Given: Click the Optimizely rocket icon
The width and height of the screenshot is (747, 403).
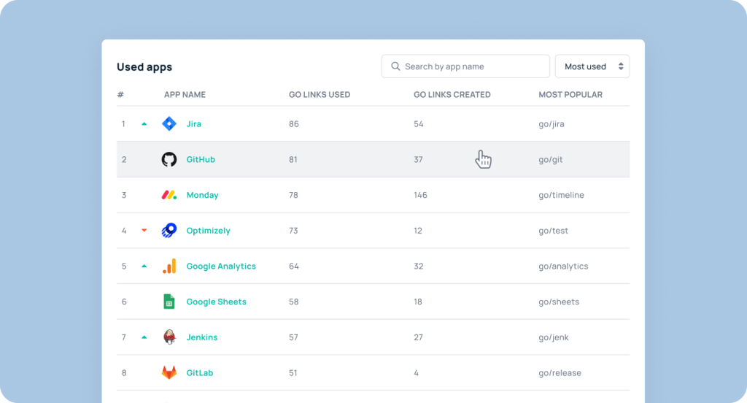Looking at the screenshot, I should [169, 231].
